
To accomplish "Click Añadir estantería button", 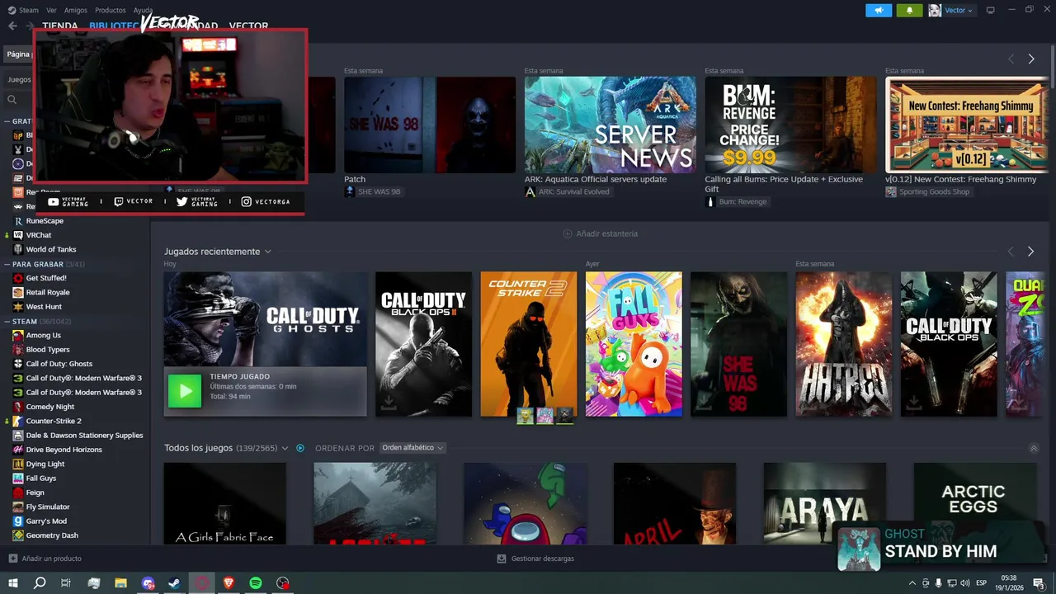I will pos(600,233).
